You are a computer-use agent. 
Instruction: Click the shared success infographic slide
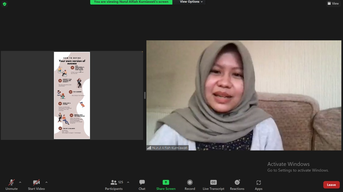tap(72, 95)
